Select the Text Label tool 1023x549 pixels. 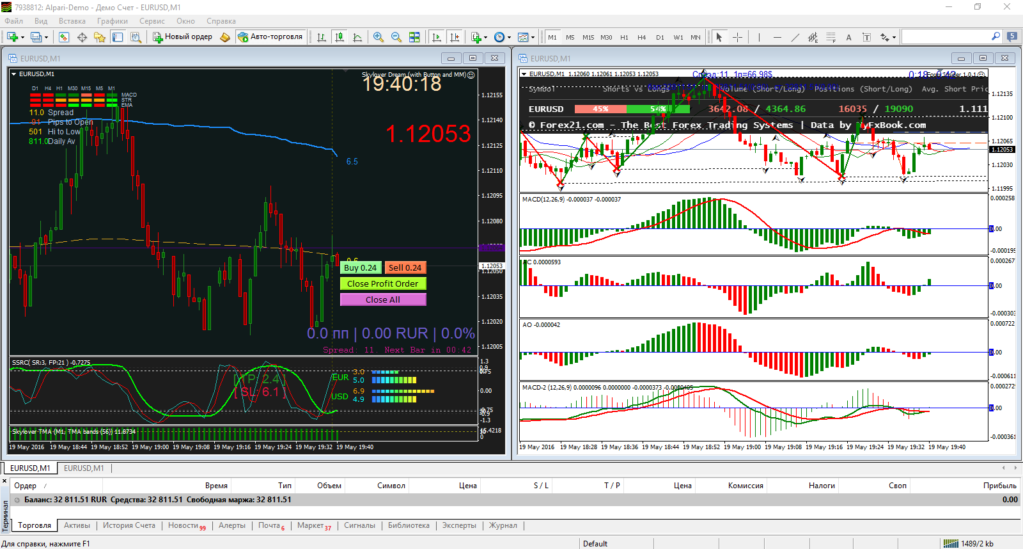(x=866, y=37)
